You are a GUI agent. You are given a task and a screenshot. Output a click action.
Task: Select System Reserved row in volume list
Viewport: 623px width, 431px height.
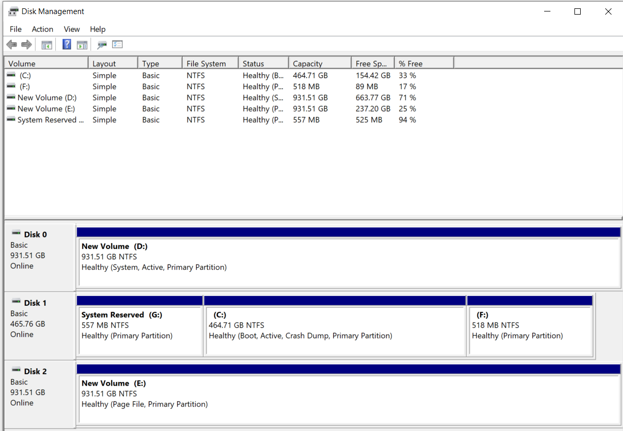[51, 120]
